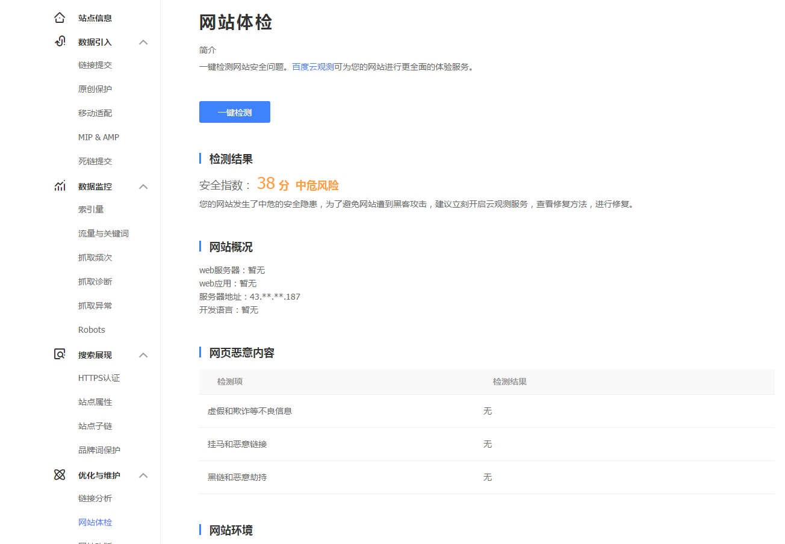
Task: Switch to the 链接提交 page
Action: tap(95, 64)
